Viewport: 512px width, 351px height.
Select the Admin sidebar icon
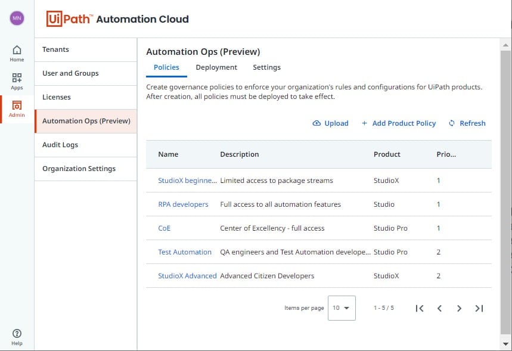point(17,109)
